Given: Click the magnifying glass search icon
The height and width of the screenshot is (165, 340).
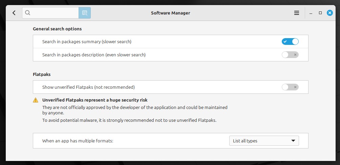Looking at the screenshot, I should coord(27,13).
